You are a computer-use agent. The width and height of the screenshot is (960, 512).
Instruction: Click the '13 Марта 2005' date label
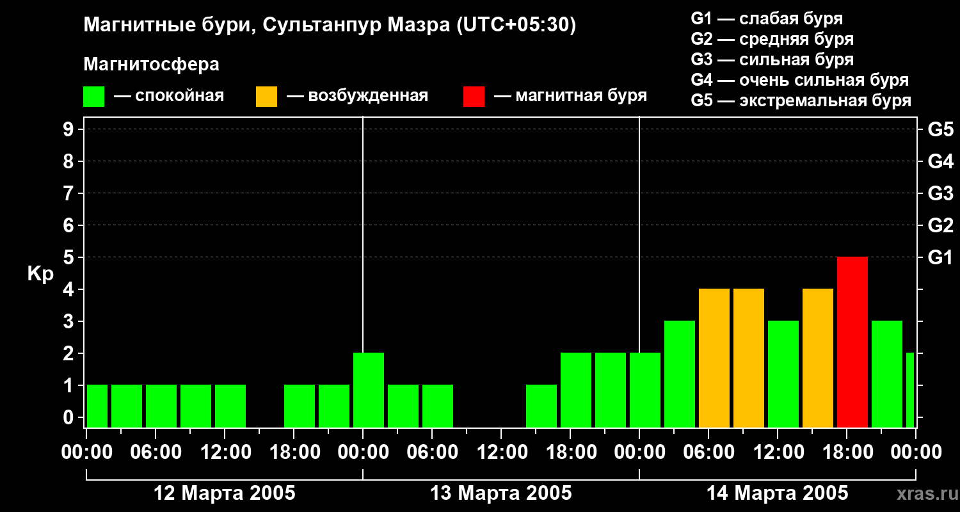click(501, 493)
